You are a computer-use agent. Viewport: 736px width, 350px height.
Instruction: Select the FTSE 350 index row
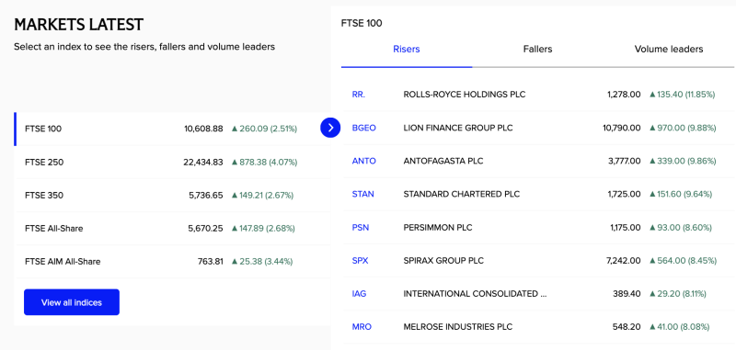tap(172, 196)
